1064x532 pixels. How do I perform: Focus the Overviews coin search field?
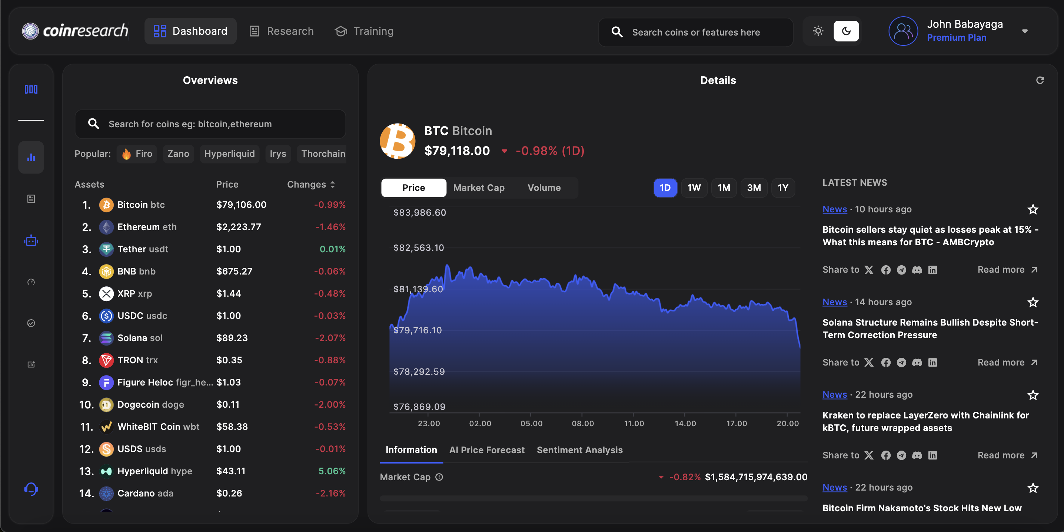[x=210, y=124]
